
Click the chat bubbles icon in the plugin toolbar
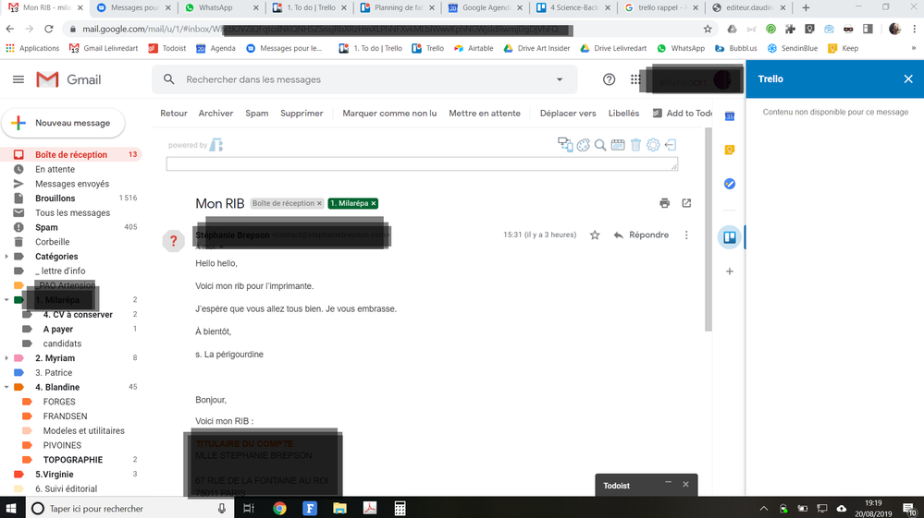tap(565, 145)
